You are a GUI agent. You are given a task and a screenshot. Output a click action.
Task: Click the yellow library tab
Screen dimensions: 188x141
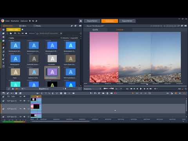click(x=13, y=30)
